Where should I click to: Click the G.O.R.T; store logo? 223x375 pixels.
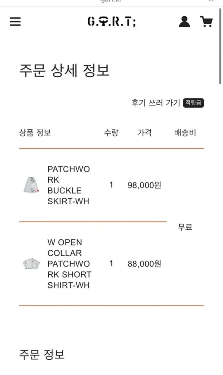[112, 21]
